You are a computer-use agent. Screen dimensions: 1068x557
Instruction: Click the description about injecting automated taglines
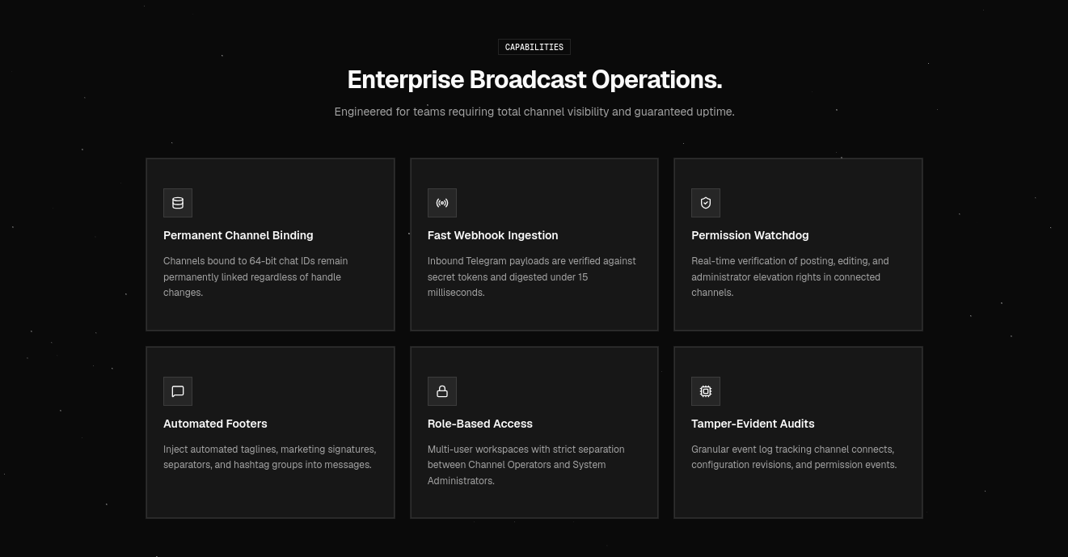pyautogui.click(x=270, y=457)
